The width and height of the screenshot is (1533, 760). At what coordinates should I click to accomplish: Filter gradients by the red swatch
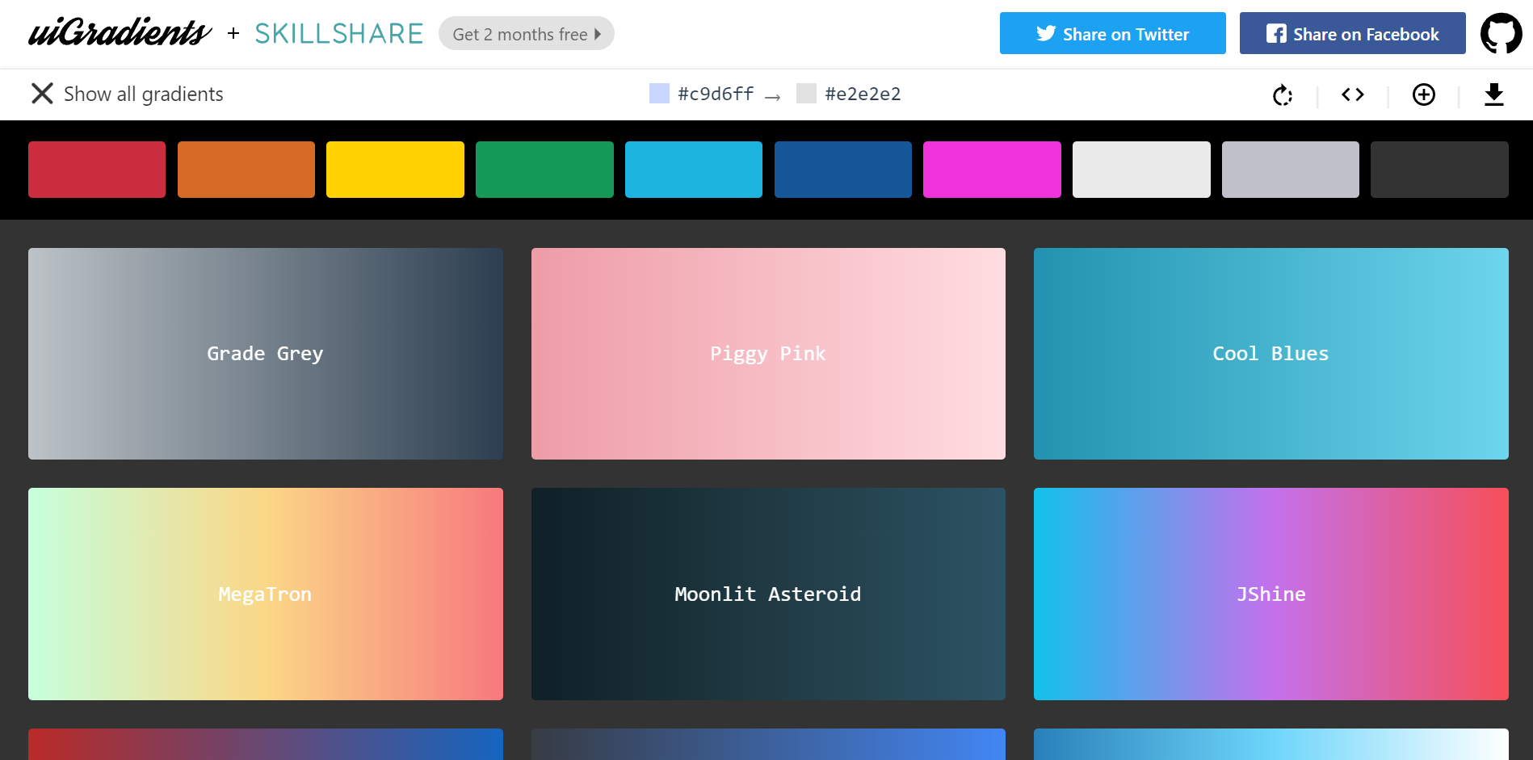(97, 170)
